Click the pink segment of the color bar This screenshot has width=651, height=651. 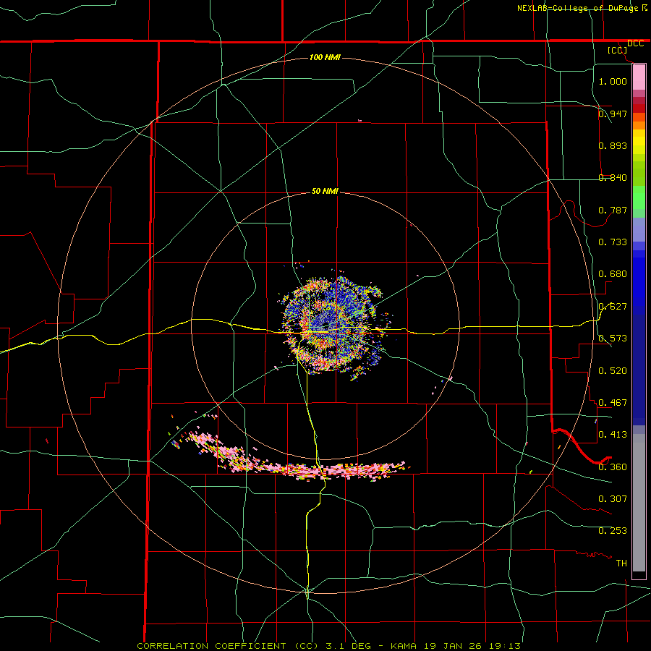(x=639, y=77)
